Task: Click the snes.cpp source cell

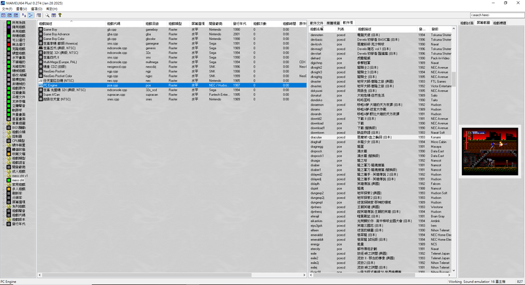Action: [x=112, y=99]
